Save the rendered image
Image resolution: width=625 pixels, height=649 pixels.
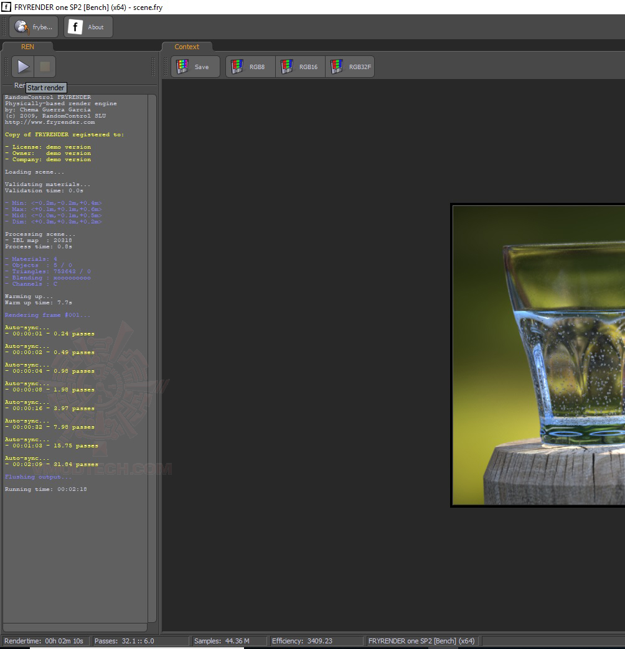point(195,67)
